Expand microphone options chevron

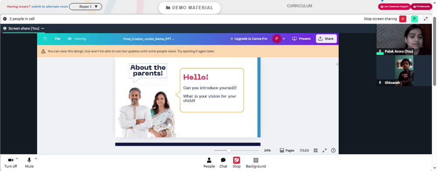(x=36, y=158)
